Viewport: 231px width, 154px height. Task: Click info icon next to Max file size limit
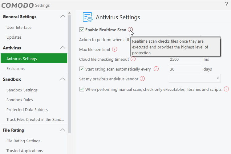coord(115,49)
